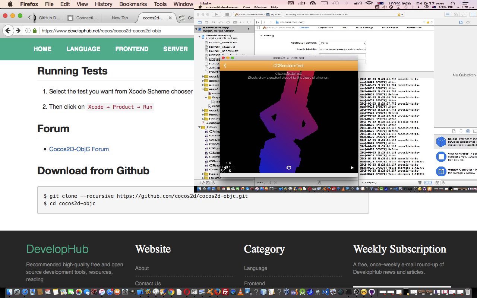Click the next-test arrow in the test window
Screen dimensions: 477x298
352,168
